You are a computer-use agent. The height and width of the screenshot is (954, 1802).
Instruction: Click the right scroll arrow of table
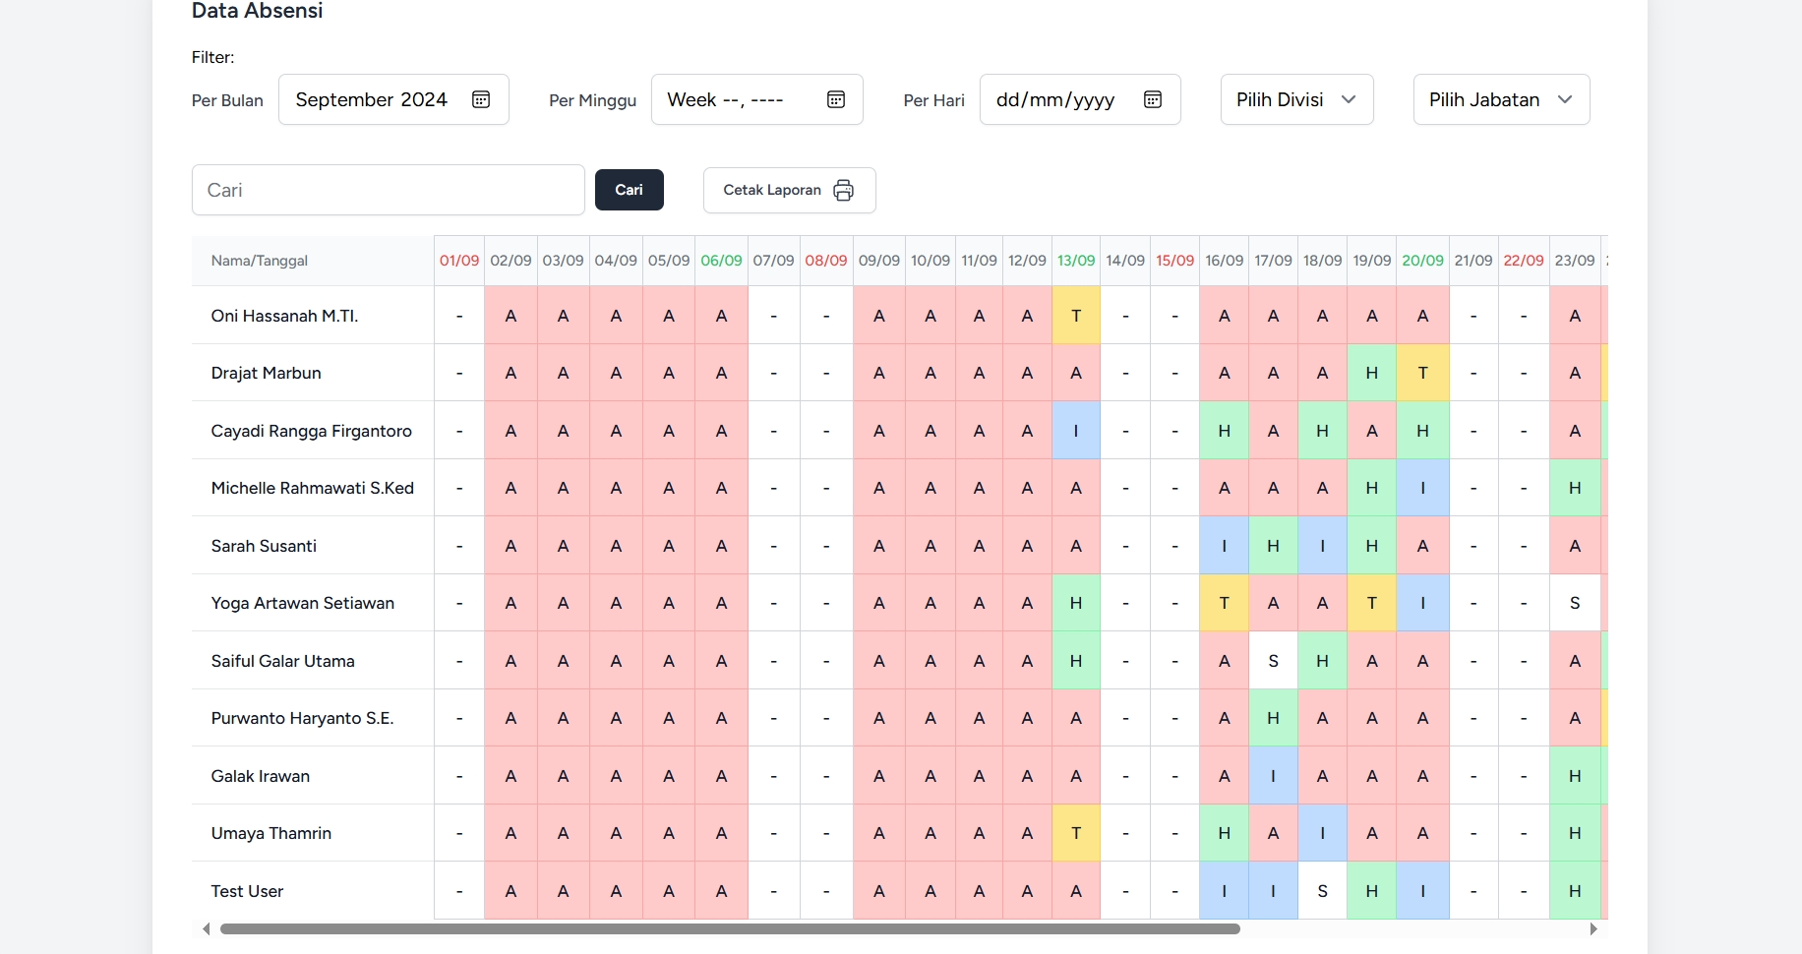pos(1593,928)
